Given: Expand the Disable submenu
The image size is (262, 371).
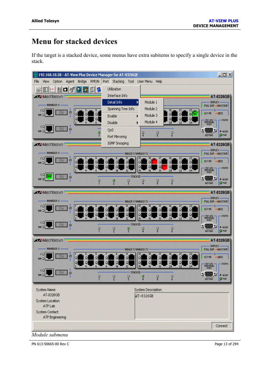Looking at the screenshot, I should coord(121,123).
